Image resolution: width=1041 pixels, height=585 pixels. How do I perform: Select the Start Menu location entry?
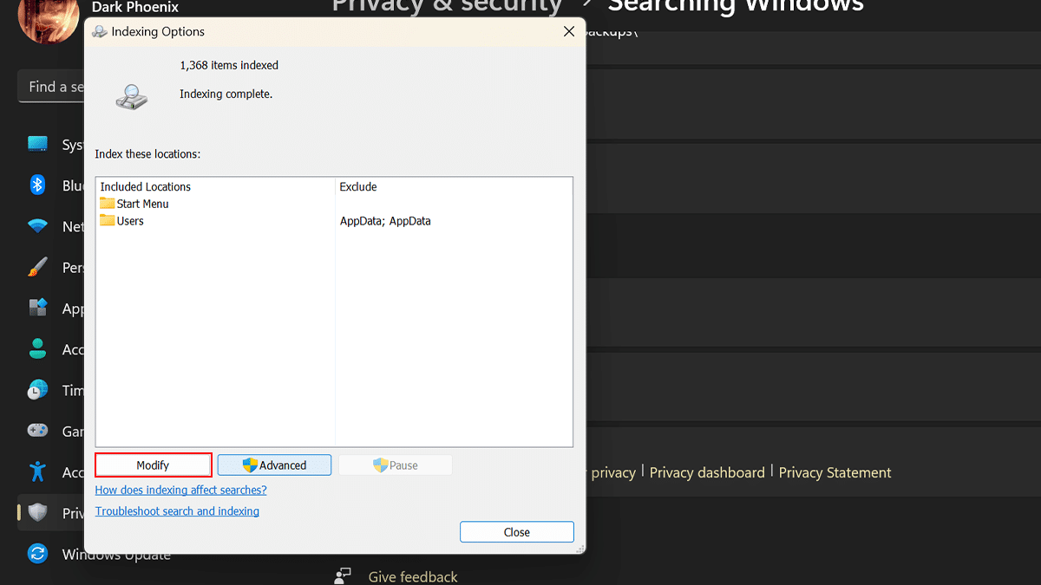pos(142,204)
